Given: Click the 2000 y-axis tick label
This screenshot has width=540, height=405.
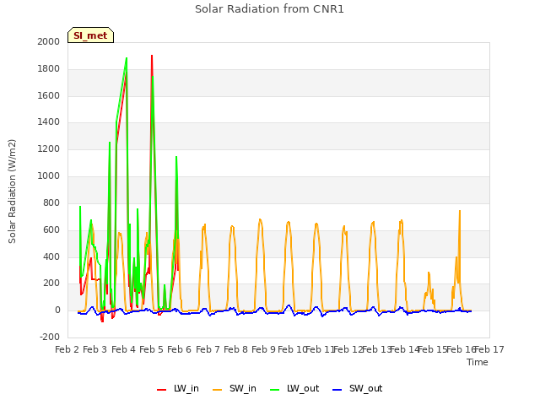Looking at the screenshot, I should tap(49, 41).
